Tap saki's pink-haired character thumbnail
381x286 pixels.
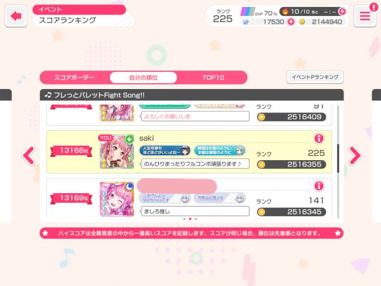117,152
